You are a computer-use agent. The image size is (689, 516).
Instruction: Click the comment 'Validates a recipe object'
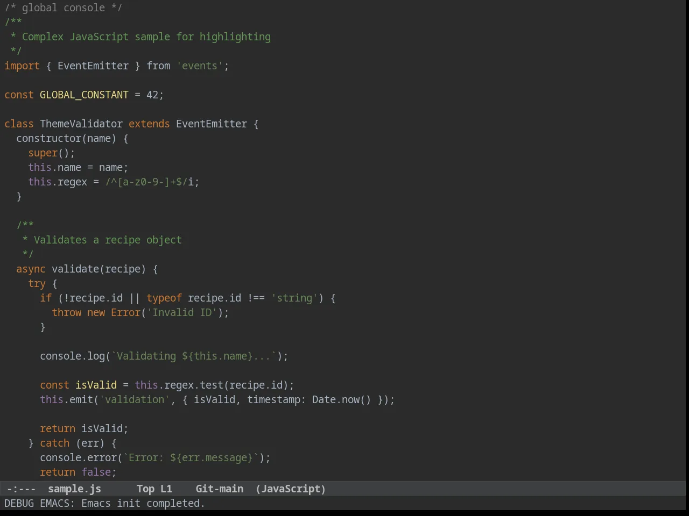(x=108, y=240)
